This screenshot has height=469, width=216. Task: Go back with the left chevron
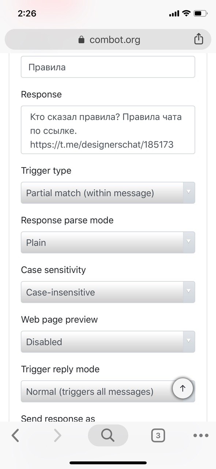(x=15, y=435)
